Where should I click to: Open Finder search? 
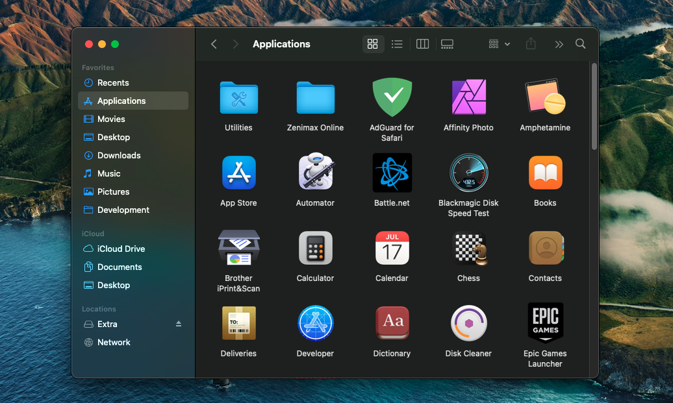tap(580, 43)
